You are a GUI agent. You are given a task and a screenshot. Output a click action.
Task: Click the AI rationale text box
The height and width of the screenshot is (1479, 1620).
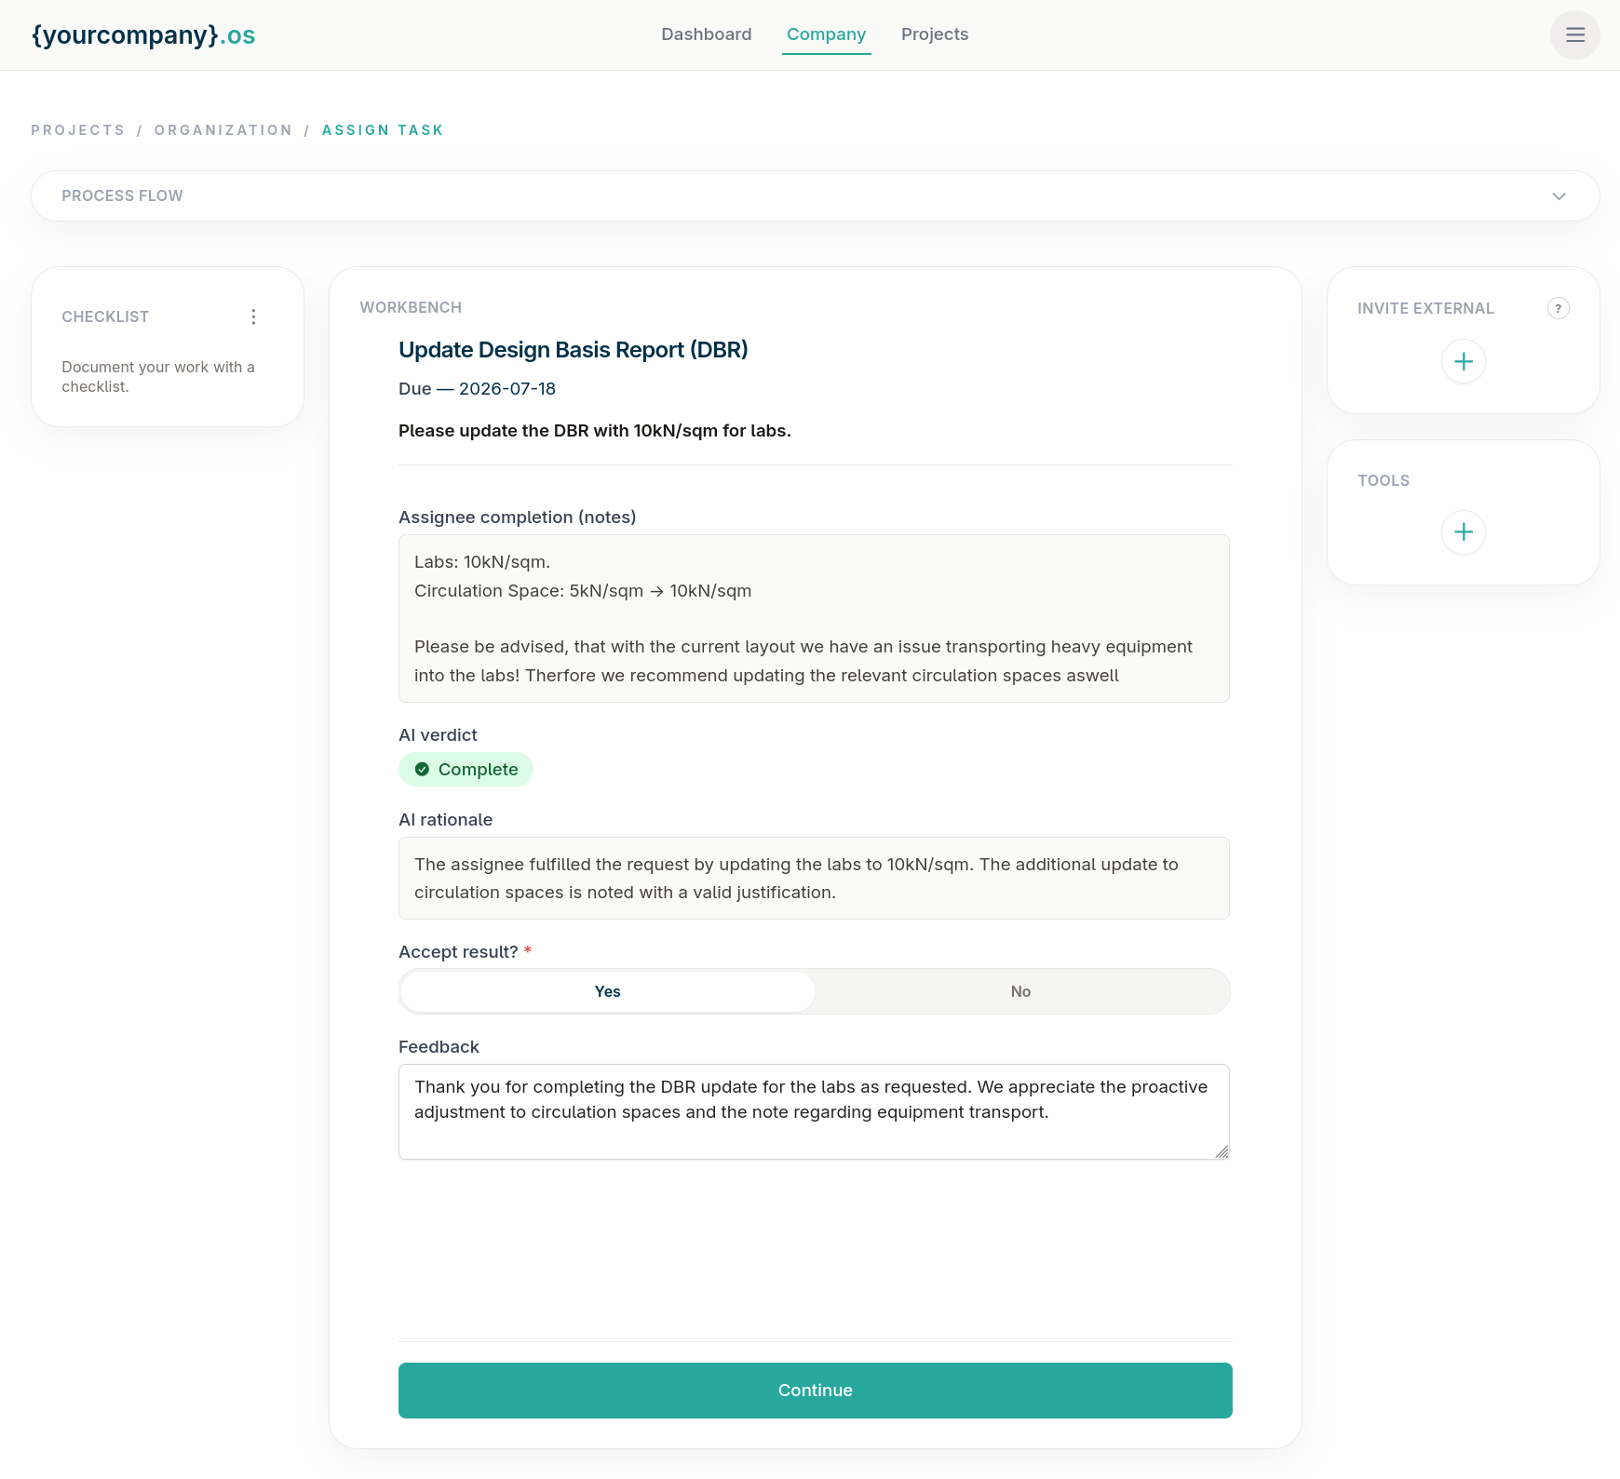[x=814, y=879]
